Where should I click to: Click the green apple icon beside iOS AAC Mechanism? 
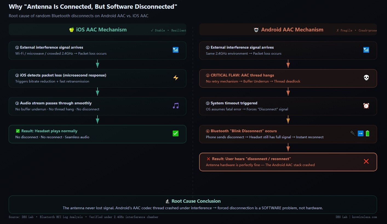71,30
